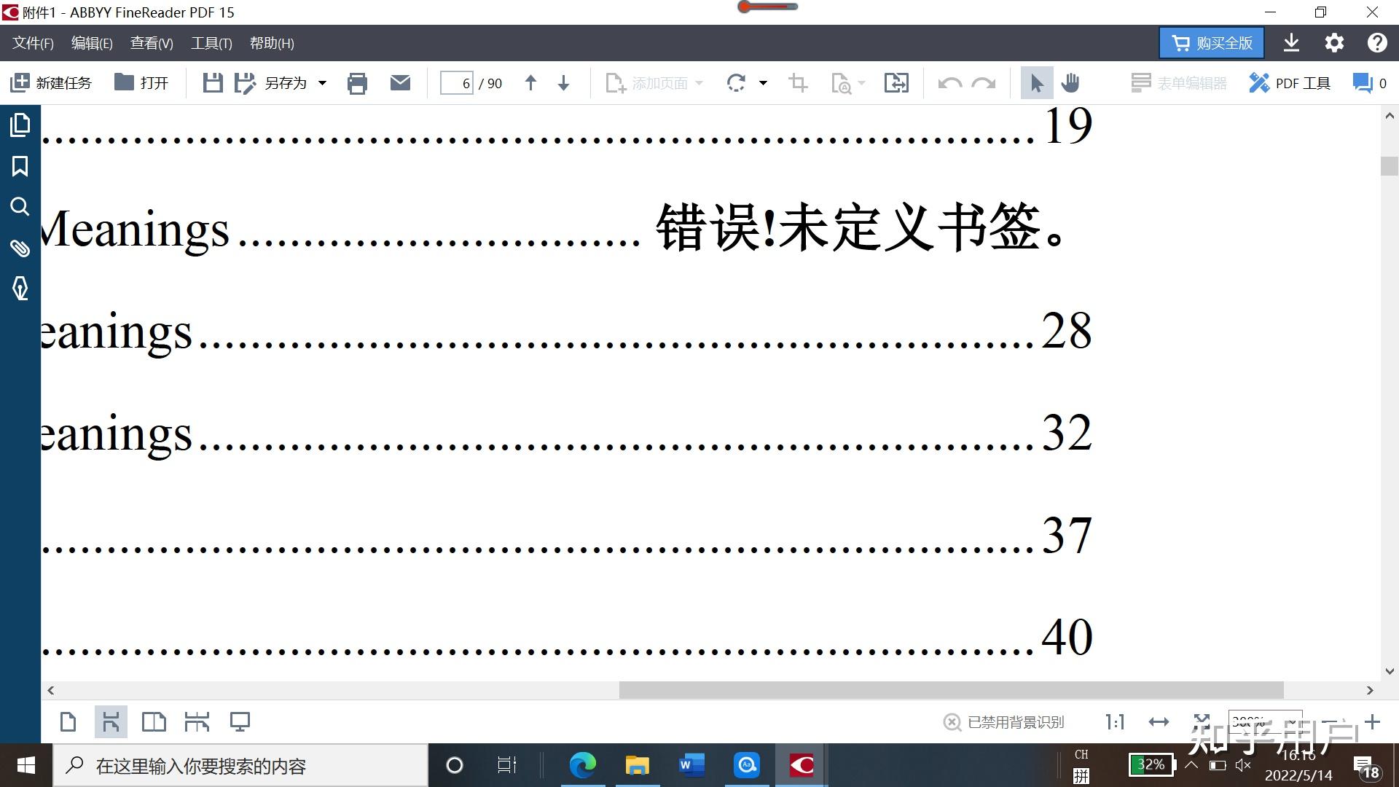The height and width of the screenshot is (787, 1399).
Task: Click the Recognize document icon
Action: pos(841,83)
